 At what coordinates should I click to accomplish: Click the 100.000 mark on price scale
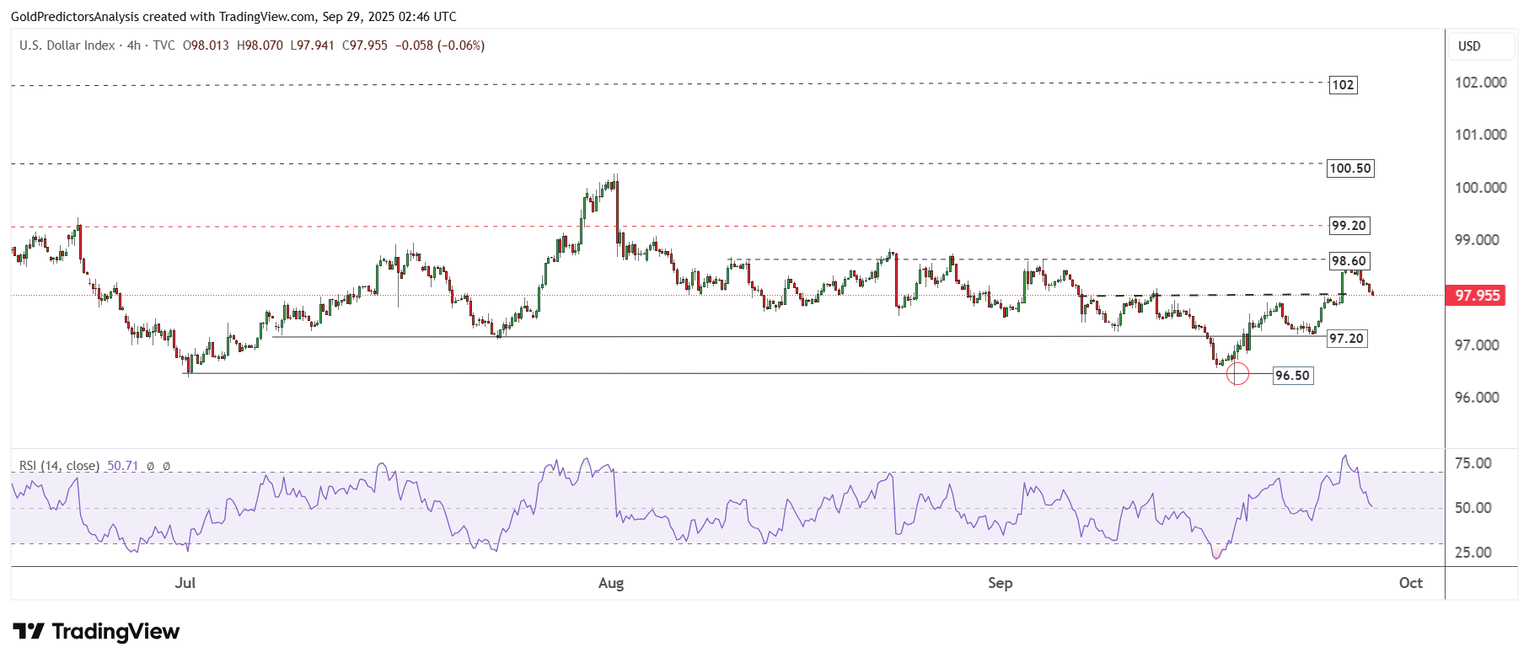[1480, 188]
